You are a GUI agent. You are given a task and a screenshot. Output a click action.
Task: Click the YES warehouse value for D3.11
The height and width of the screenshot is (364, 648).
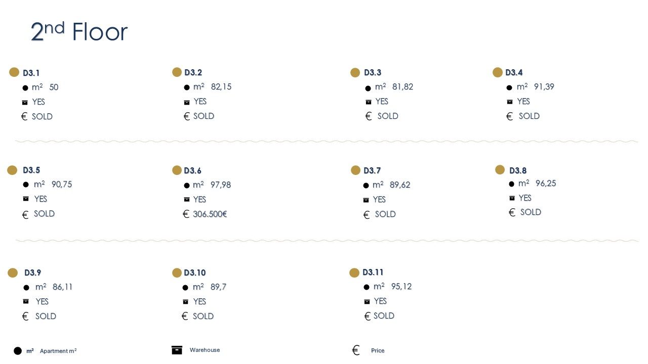point(380,301)
